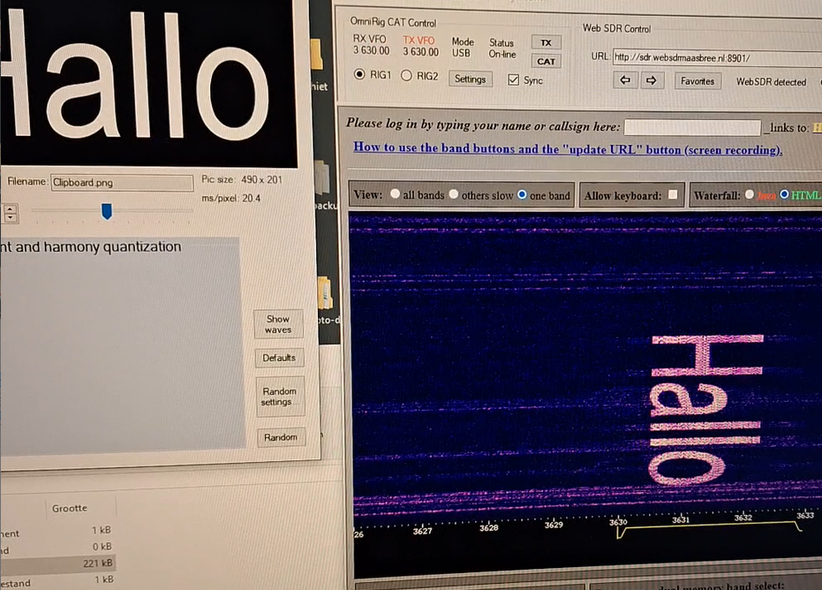
Task: Click the 3632 mark on frequency scale
Action: pyautogui.click(x=743, y=517)
